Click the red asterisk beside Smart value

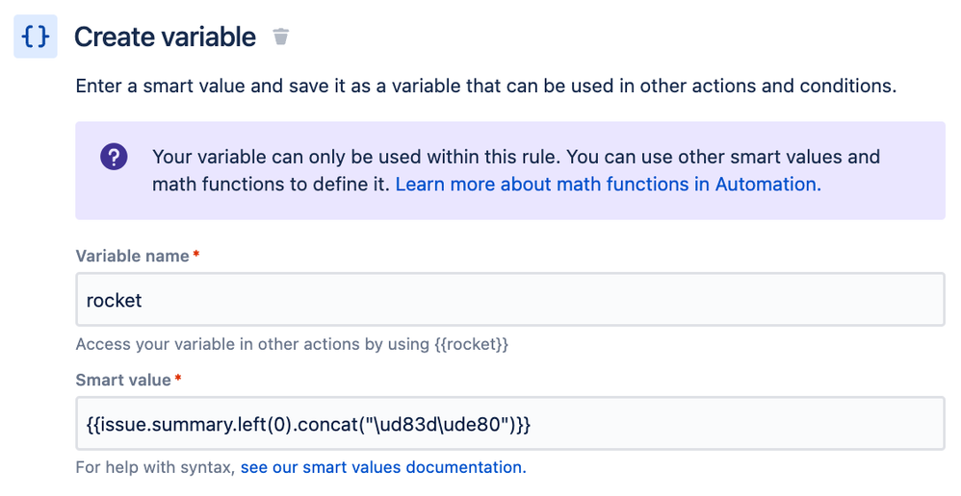(178, 380)
